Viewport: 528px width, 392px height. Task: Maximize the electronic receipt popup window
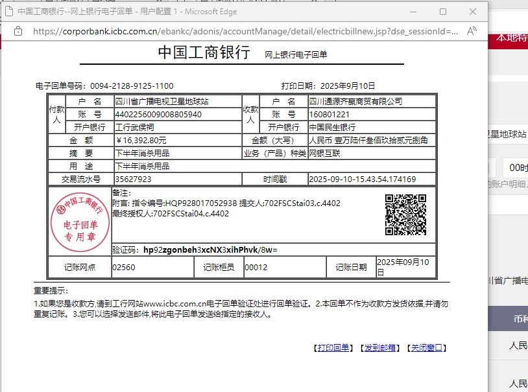[x=443, y=12]
